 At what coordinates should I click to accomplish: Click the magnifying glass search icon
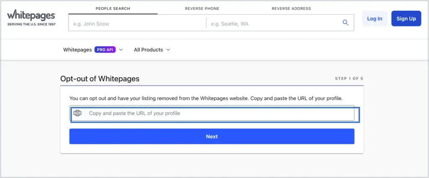point(346,23)
